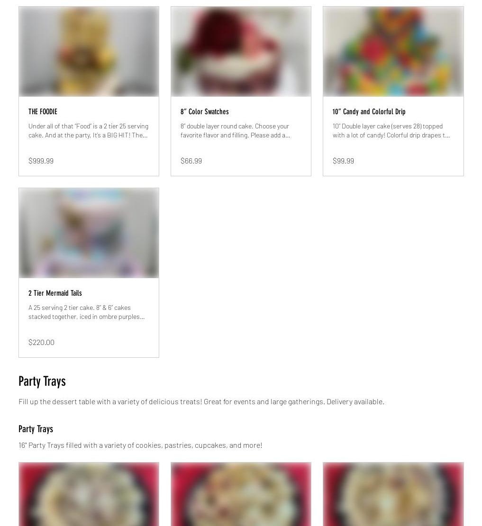View the 2 Tier Mermaid Tails photo

point(89,233)
